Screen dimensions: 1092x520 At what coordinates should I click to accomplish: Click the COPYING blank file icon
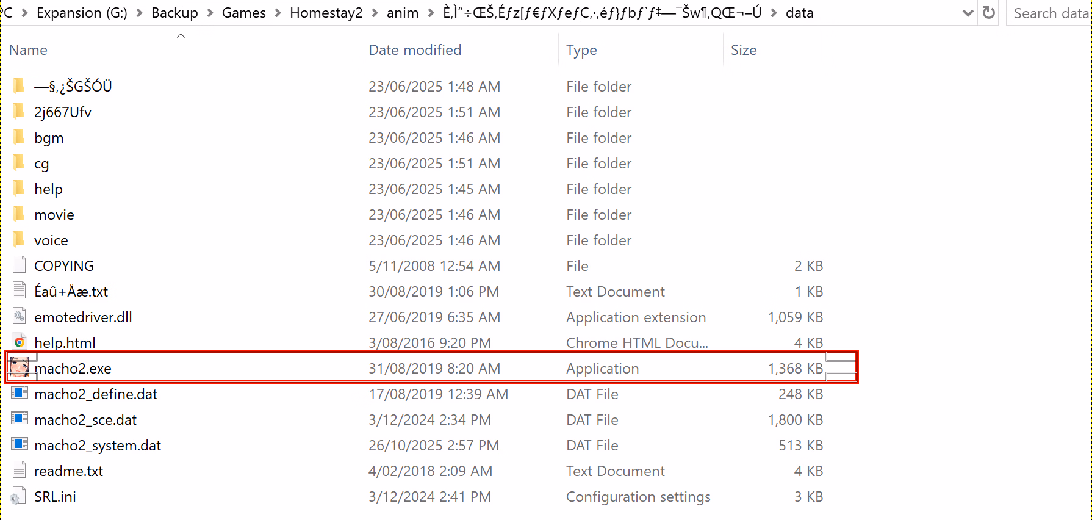point(20,265)
